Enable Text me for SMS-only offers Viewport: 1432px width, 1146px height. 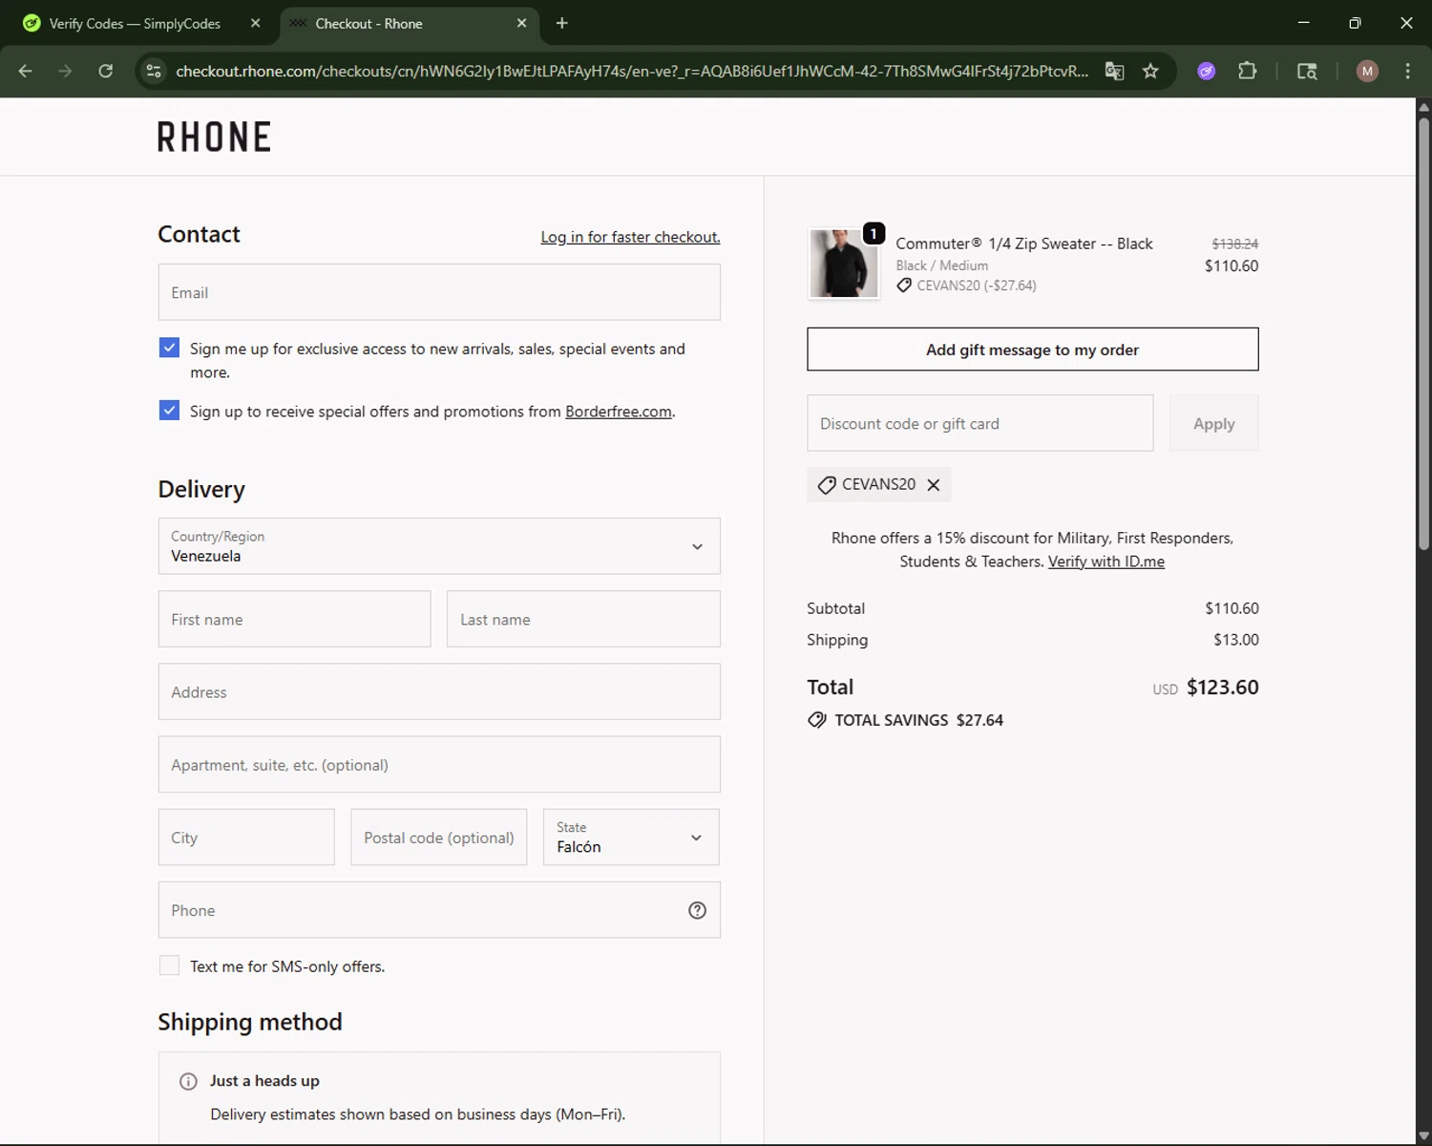click(x=169, y=966)
